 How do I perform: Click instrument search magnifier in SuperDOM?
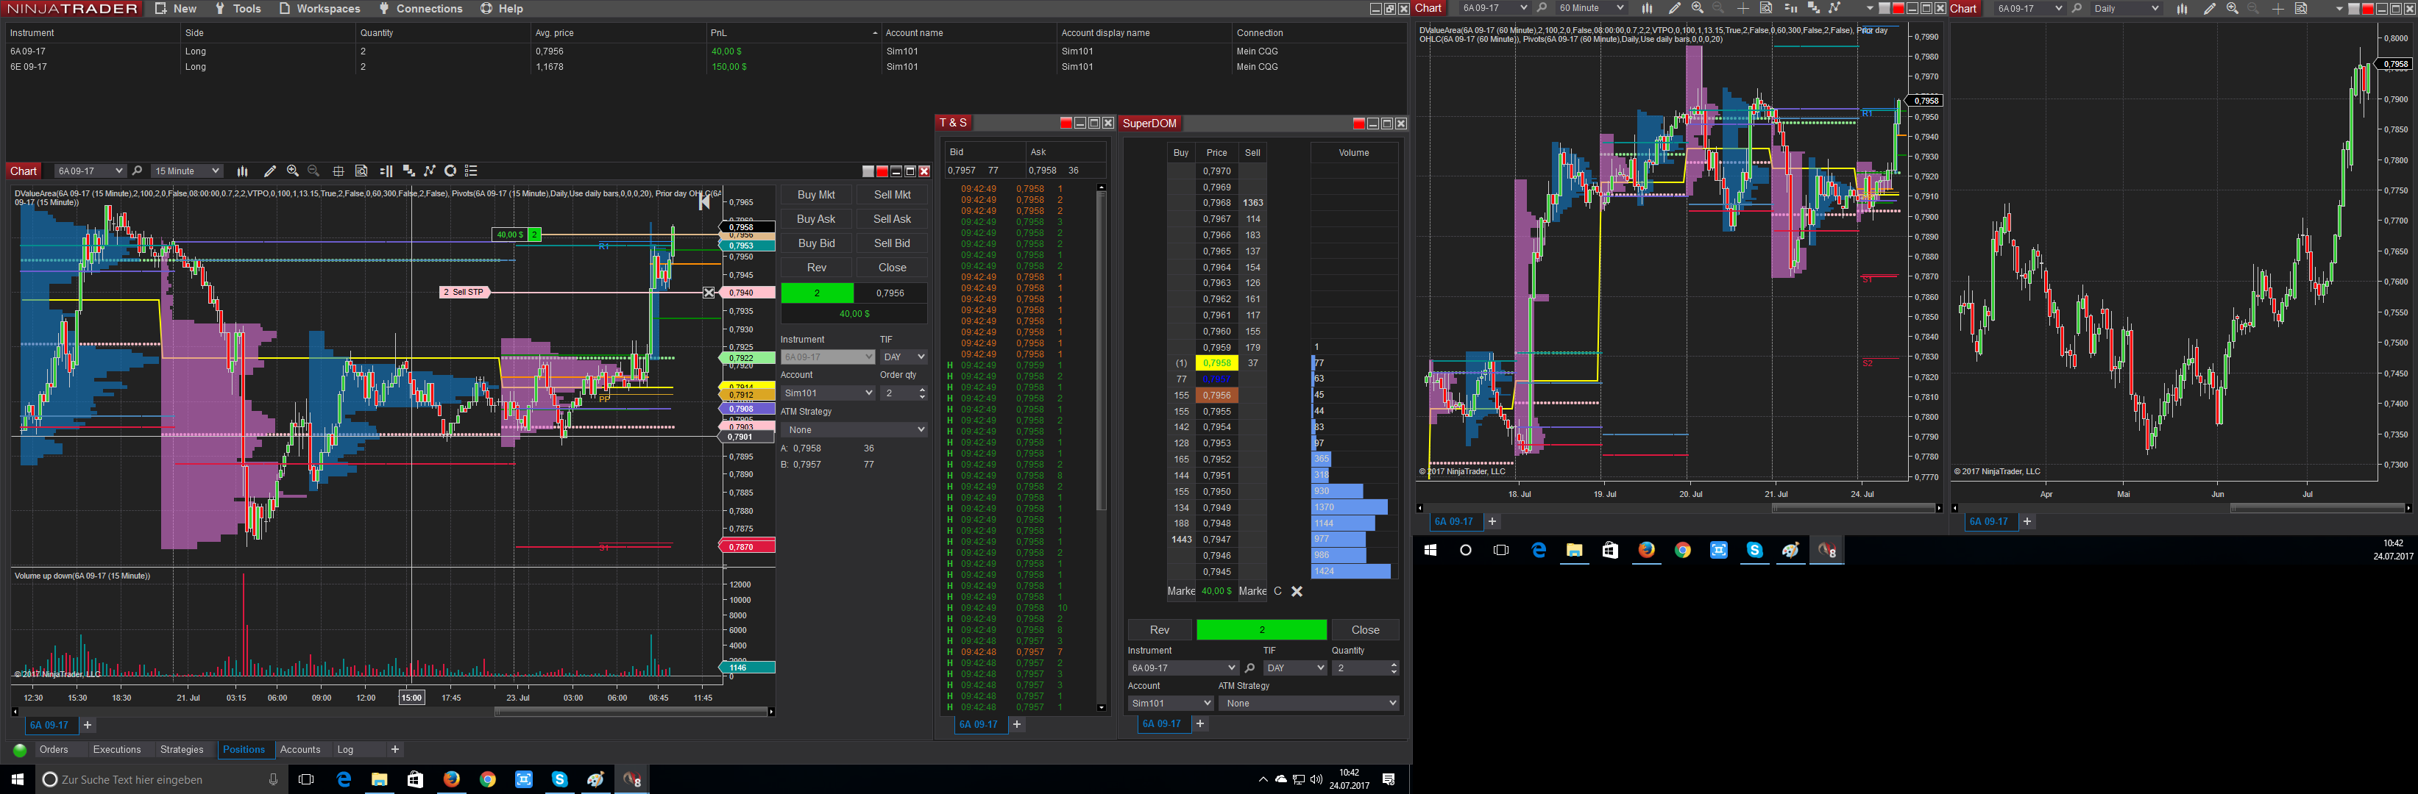point(1249,668)
